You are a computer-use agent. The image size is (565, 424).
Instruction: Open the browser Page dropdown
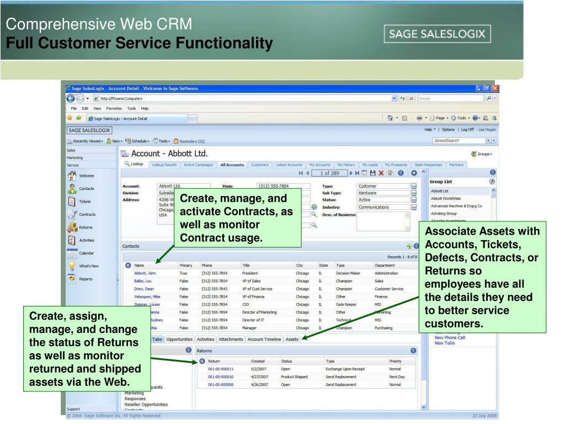pyautogui.click(x=440, y=118)
